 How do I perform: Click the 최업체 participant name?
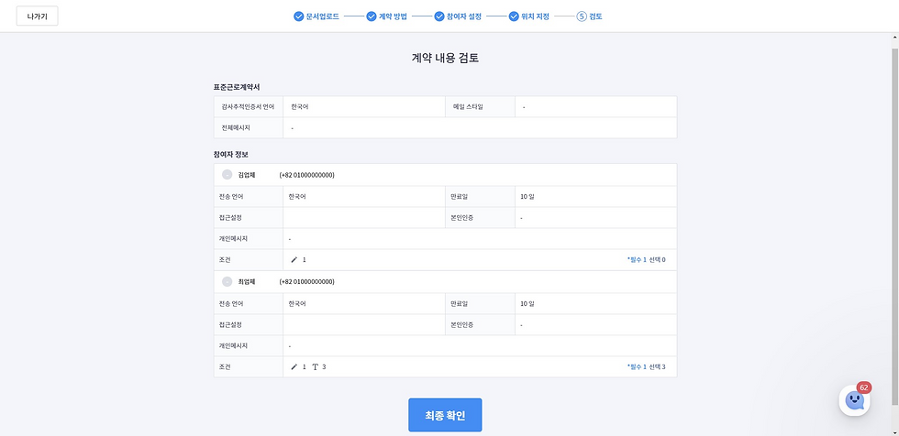(x=247, y=282)
